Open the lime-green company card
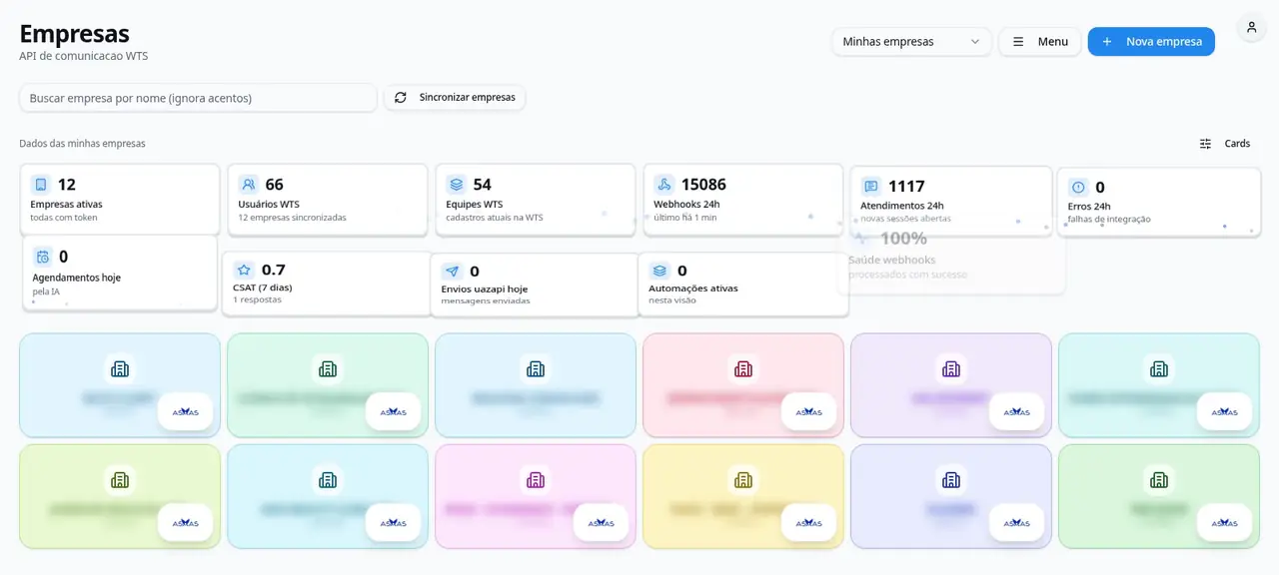The width and height of the screenshot is (1279, 575). (x=120, y=496)
